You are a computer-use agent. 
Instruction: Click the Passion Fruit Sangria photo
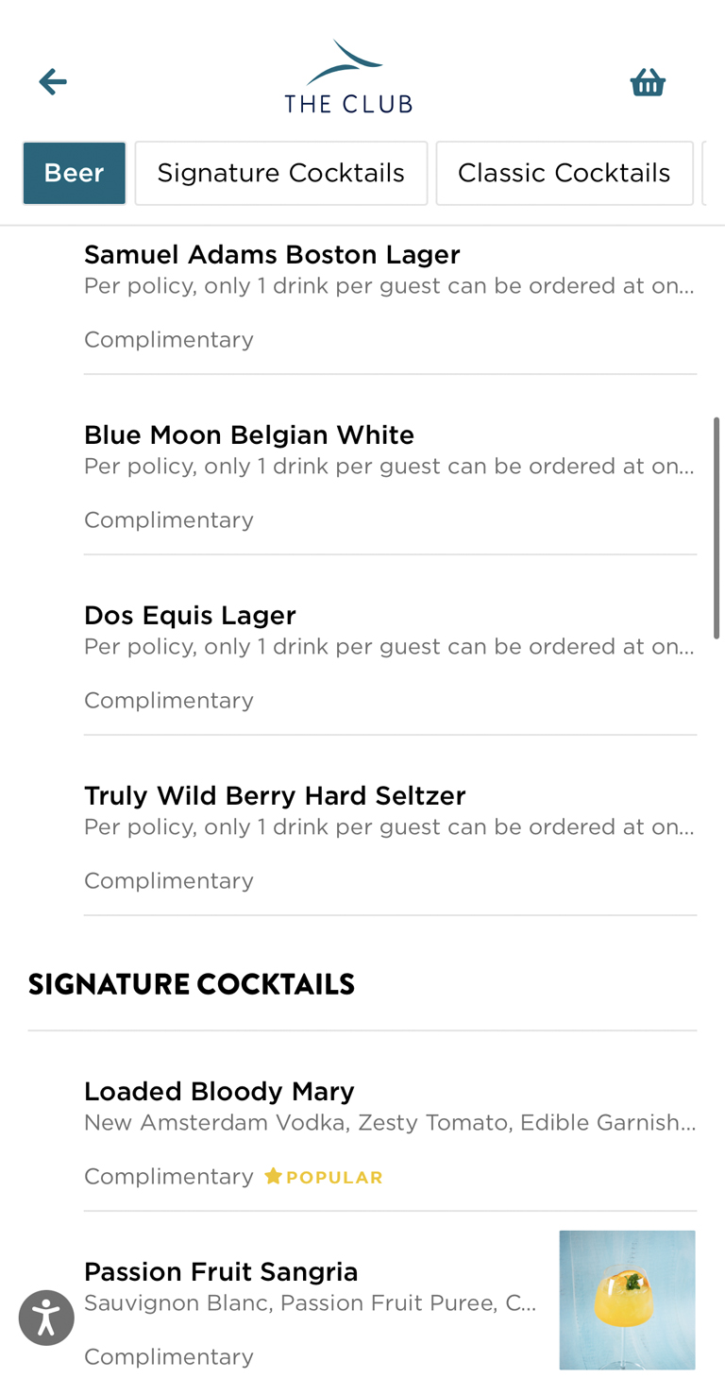627,1300
